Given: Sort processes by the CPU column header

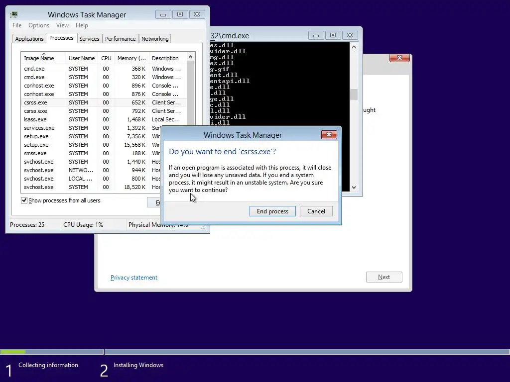Looking at the screenshot, I should [106, 58].
